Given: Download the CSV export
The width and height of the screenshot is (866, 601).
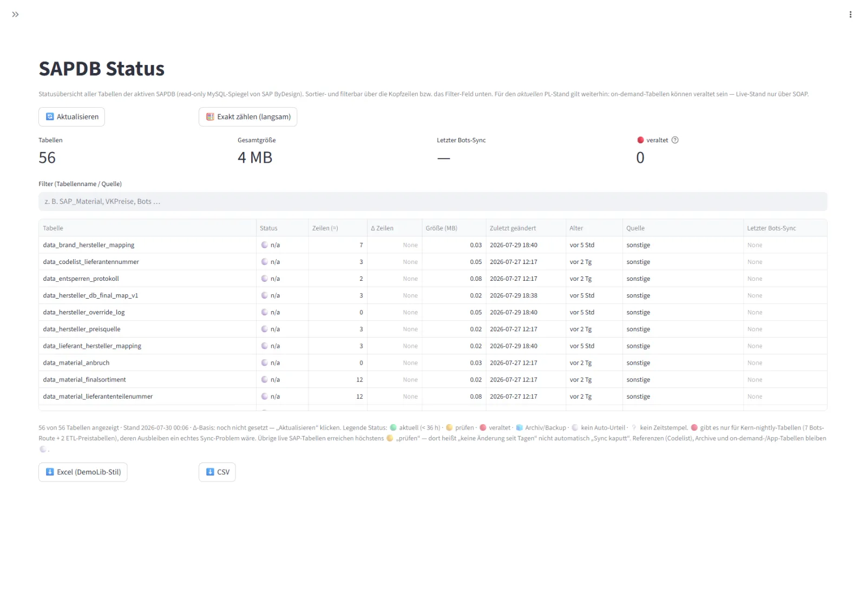Looking at the screenshot, I should coord(217,472).
